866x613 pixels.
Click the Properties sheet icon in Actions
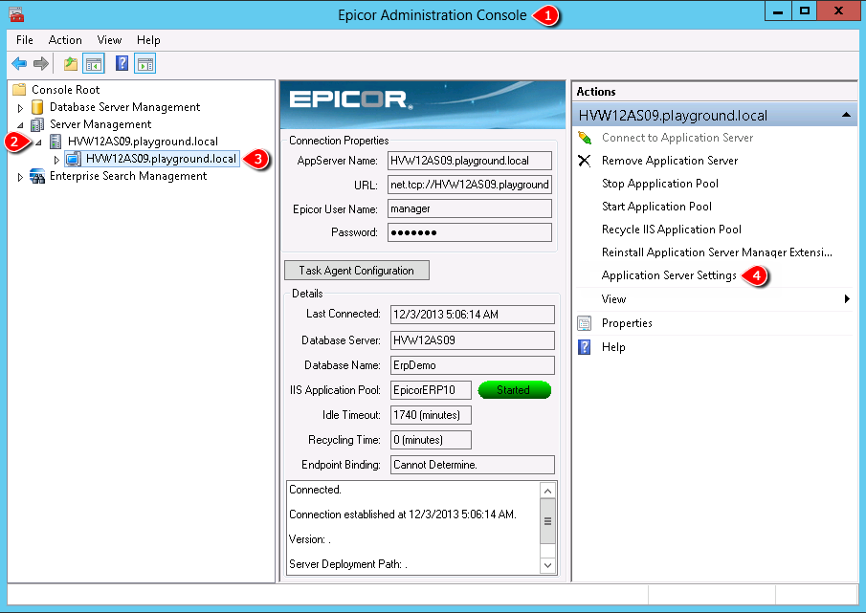pyautogui.click(x=585, y=323)
